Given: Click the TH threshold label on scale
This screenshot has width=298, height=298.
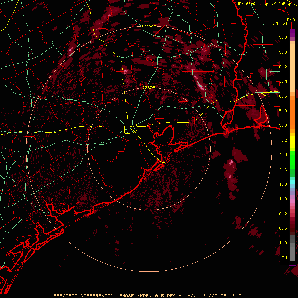Looking at the screenshot, I should pyautogui.click(x=284, y=258).
